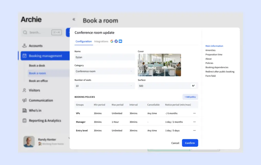This screenshot has height=165, width=261.
Task: Jump to Booking dependencies section
Action: pos(217,67)
